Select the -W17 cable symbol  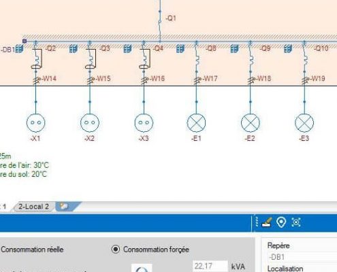coord(197,80)
